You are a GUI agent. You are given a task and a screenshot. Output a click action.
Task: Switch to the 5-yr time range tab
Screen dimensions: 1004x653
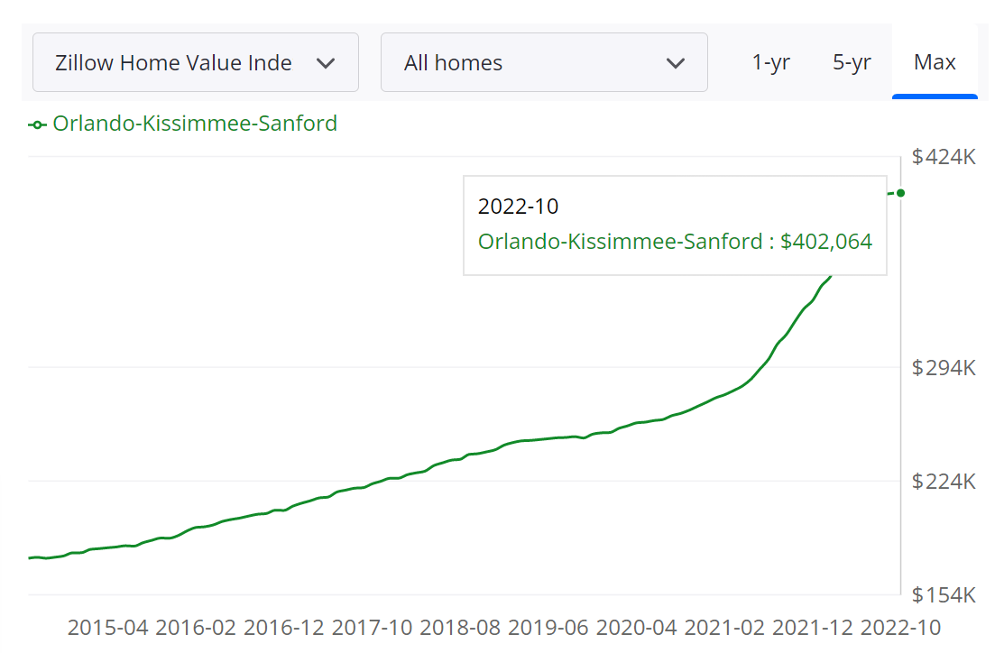[x=852, y=62]
